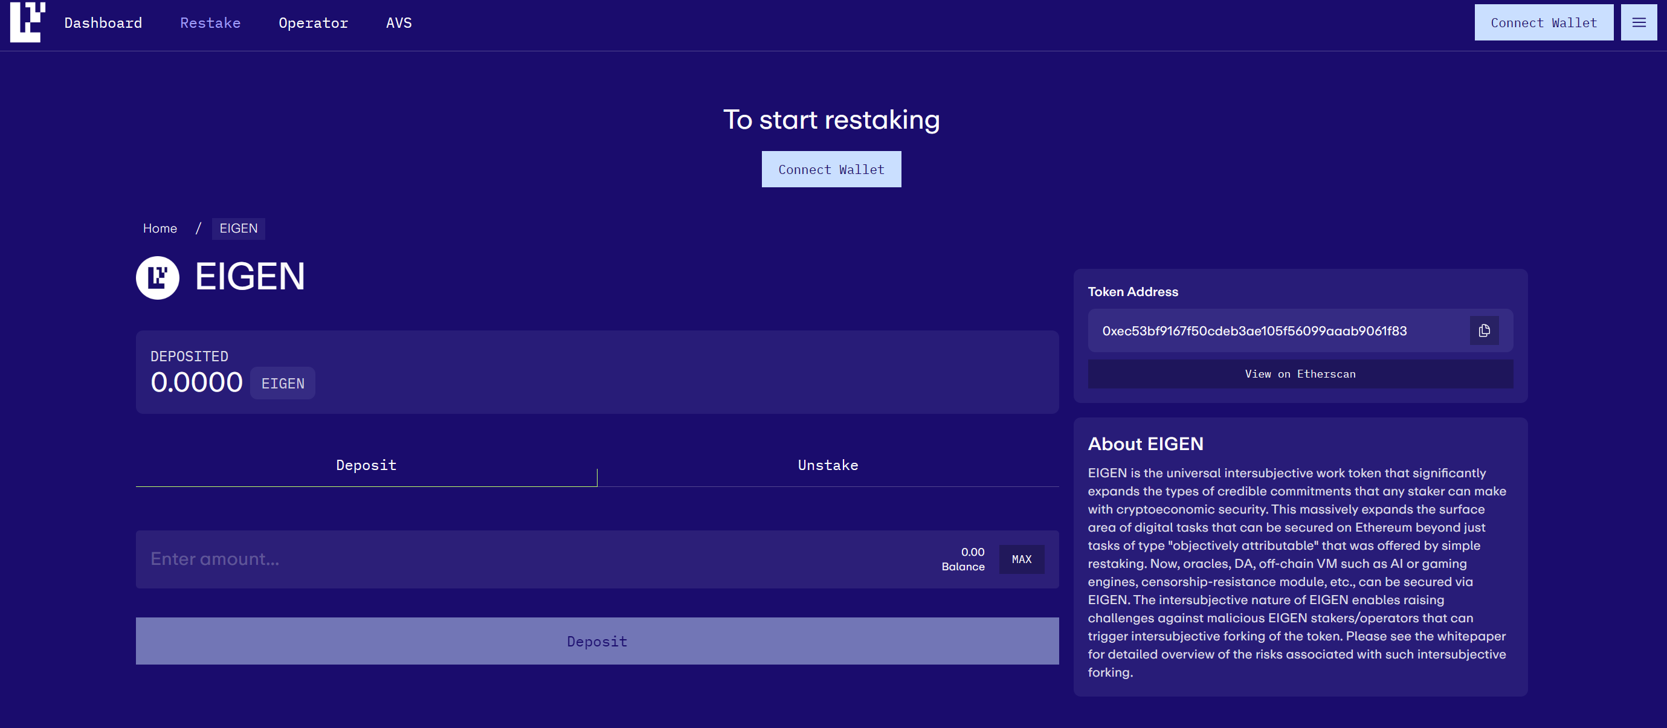Viewport: 1667px width, 728px height.
Task: Open the Restake nav item
Action: click(x=210, y=22)
